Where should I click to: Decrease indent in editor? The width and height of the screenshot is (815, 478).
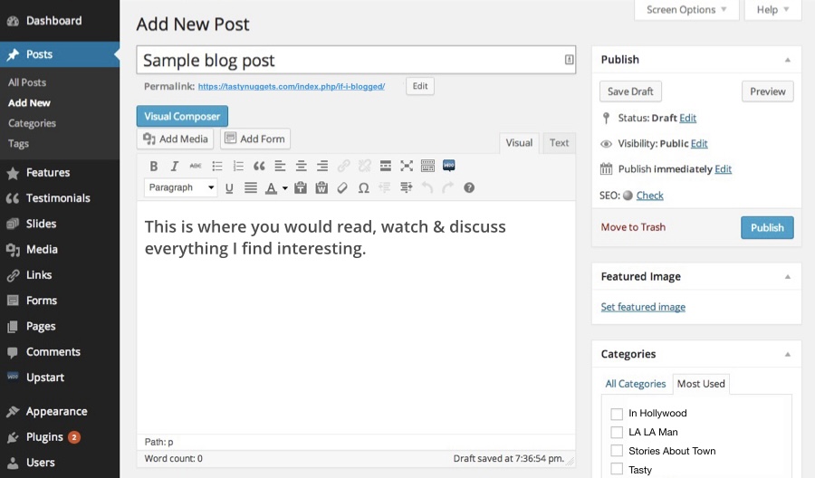click(x=385, y=188)
